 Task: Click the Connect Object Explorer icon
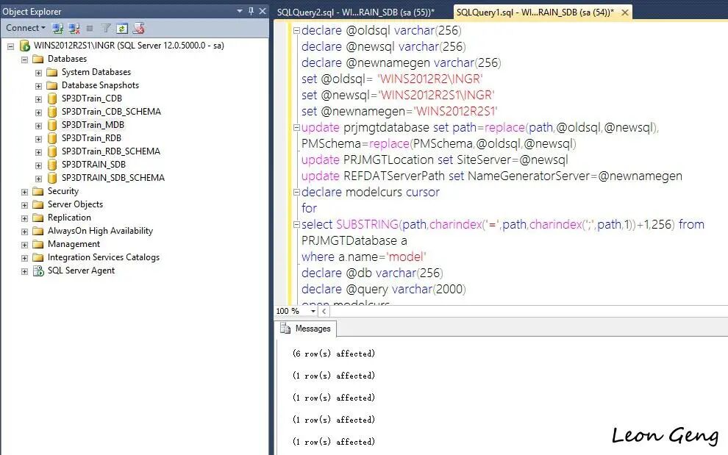57,29
